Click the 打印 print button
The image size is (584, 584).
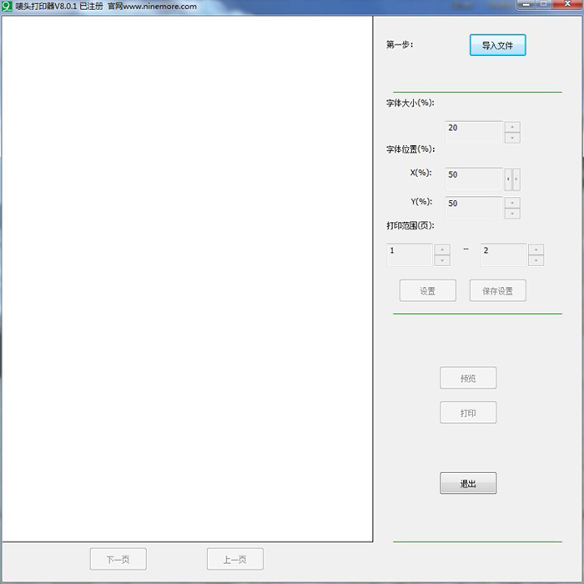click(x=468, y=412)
